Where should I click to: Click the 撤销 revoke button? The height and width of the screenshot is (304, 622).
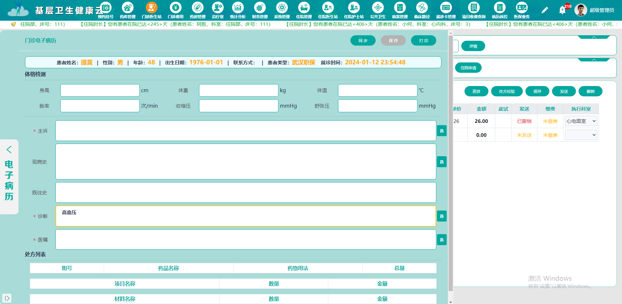click(591, 92)
